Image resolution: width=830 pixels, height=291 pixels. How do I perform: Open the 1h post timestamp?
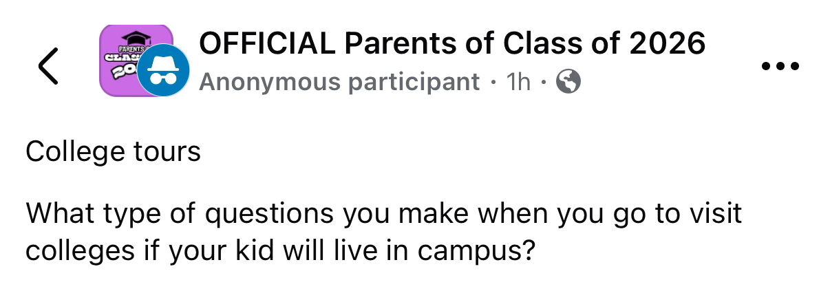[518, 83]
